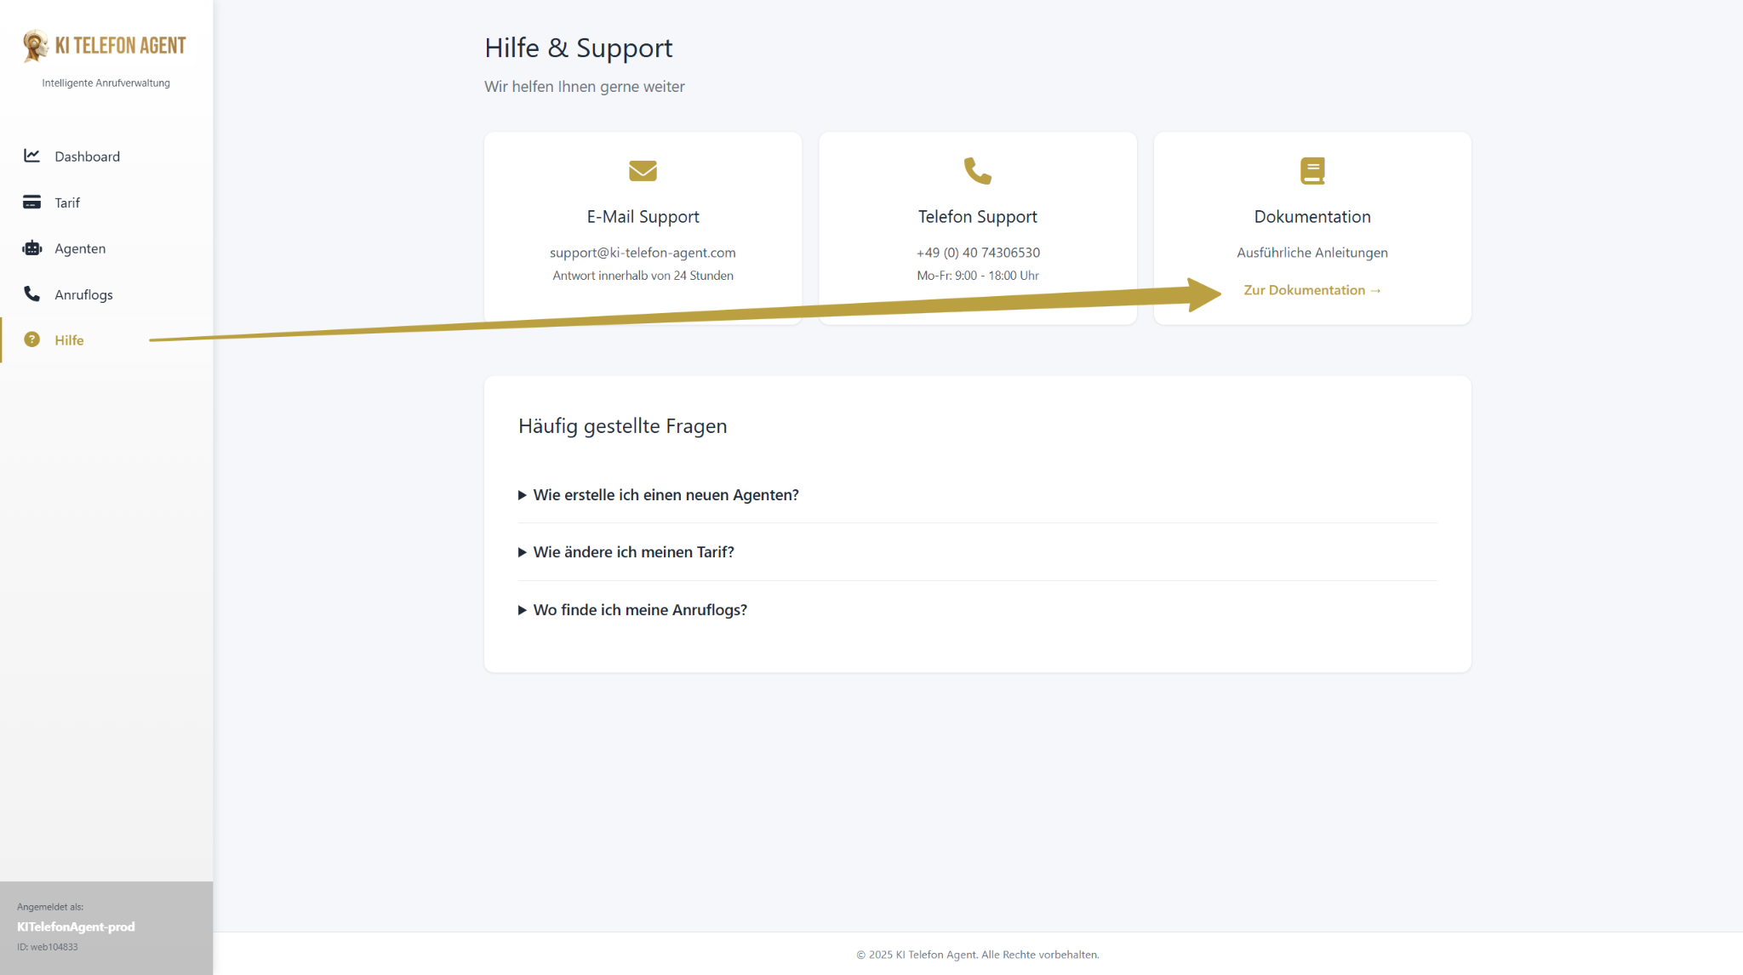
Task: Expand 'Wie erstelle ich einen neuen Agenten?'
Action: [x=666, y=495]
